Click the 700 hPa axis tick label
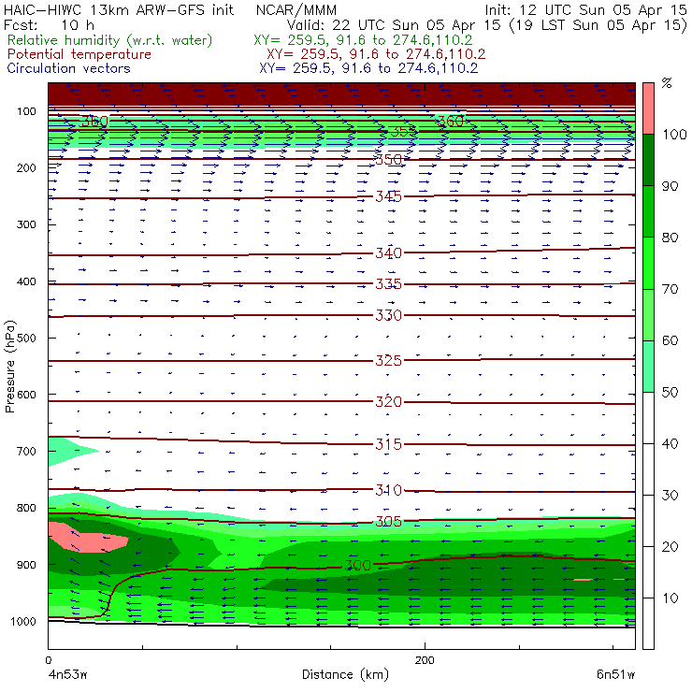Image resolution: width=692 pixels, height=692 pixels. [x=26, y=451]
